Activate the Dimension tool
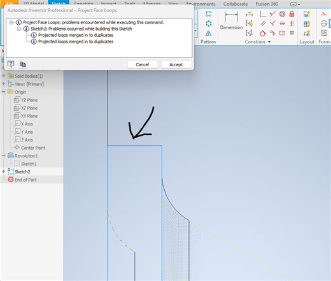This screenshot has height=281, width=331. [x=231, y=20]
